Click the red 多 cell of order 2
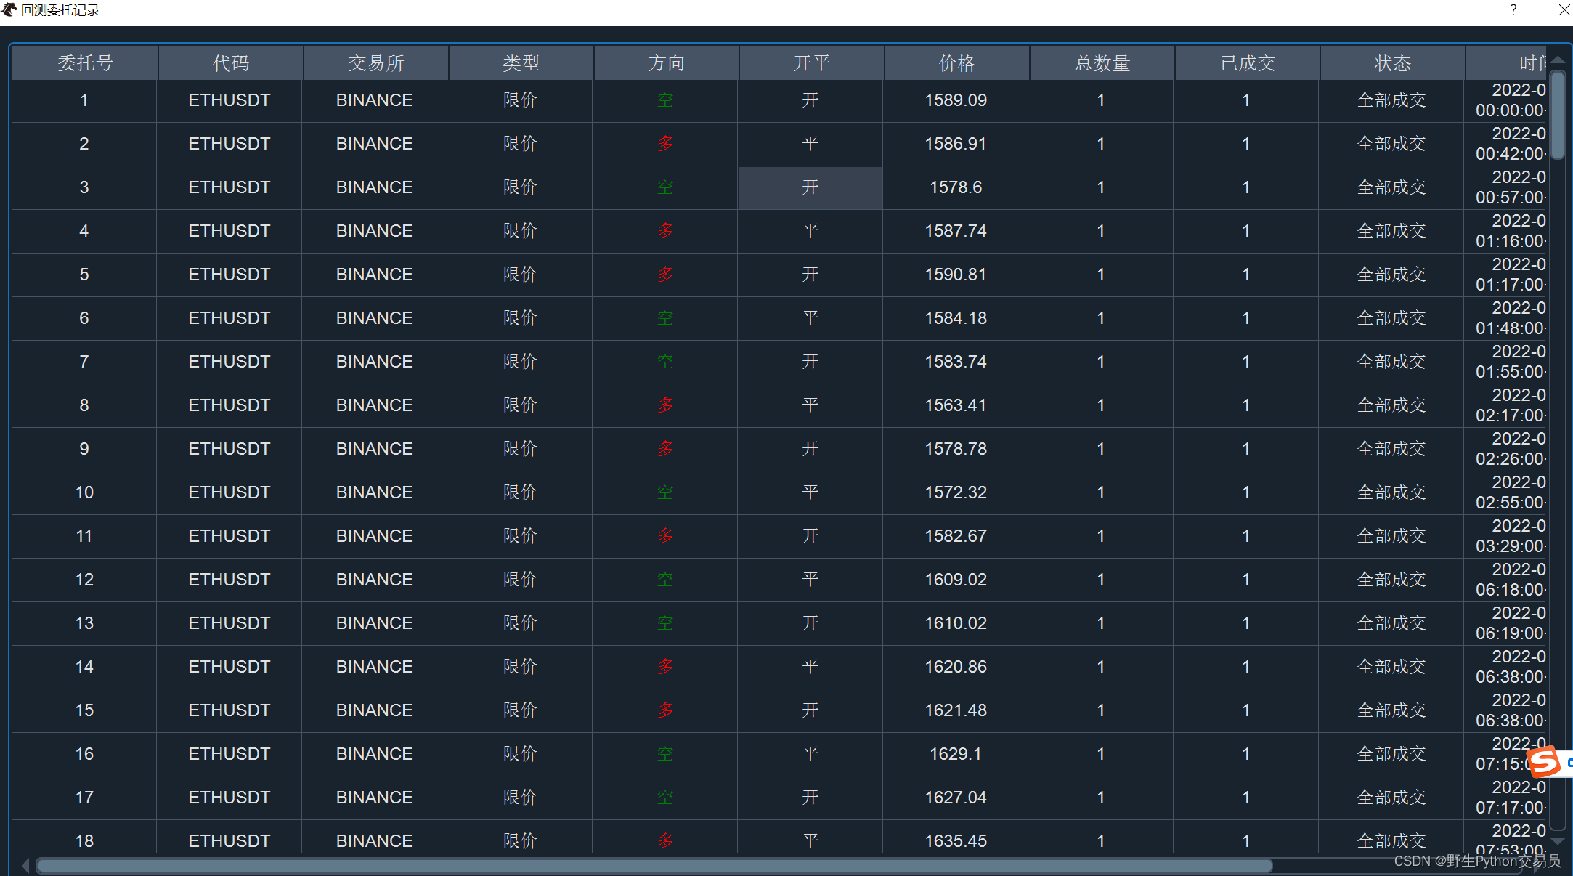 pos(665,144)
